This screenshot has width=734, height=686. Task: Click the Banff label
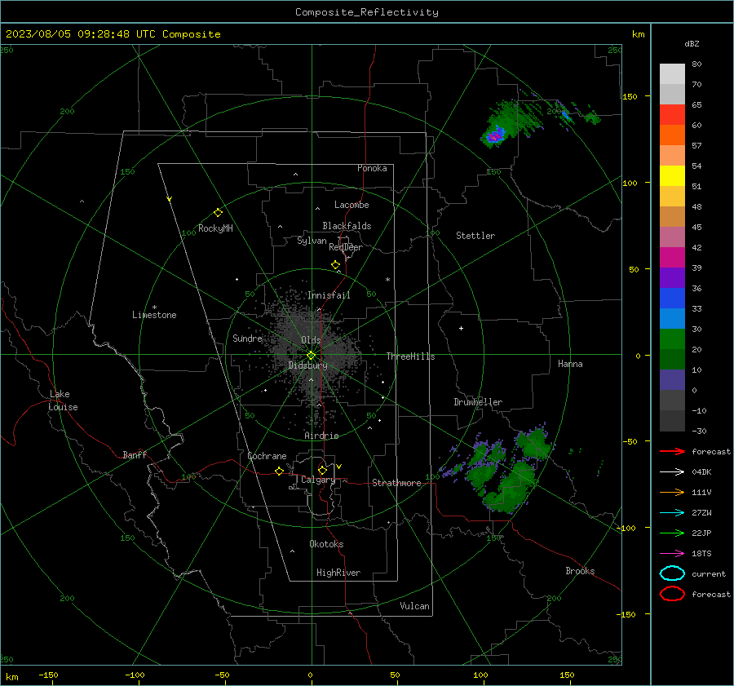tap(135, 455)
